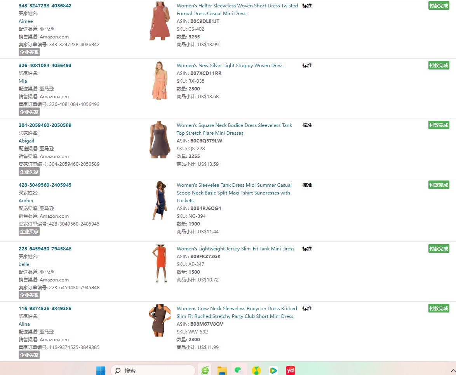This screenshot has width=456, height=375.
Task: Select ASIN B09FKZ73GK text
Action: pos(205,256)
